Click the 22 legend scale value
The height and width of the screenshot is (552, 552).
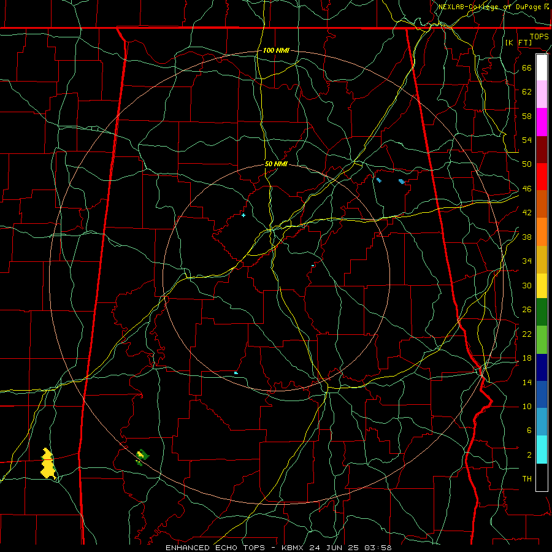[527, 334]
